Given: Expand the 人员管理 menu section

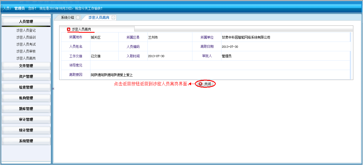Looking at the screenshot, I should pos(26,21).
